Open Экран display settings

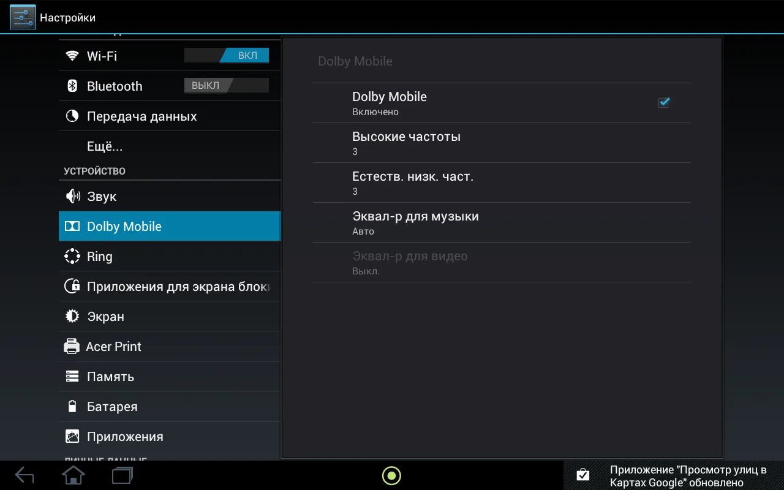170,316
